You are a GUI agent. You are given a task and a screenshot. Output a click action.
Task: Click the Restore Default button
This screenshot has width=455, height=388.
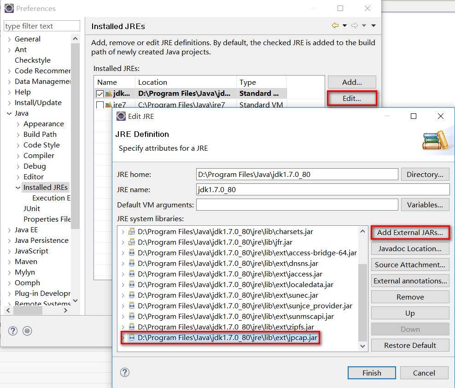pyautogui.click(x=410, y=345)
